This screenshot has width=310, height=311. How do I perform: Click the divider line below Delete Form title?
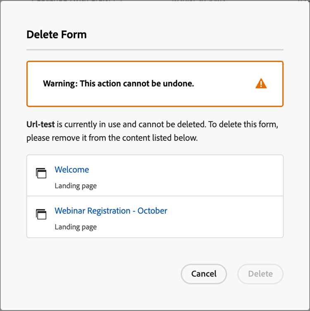[155, 50]
